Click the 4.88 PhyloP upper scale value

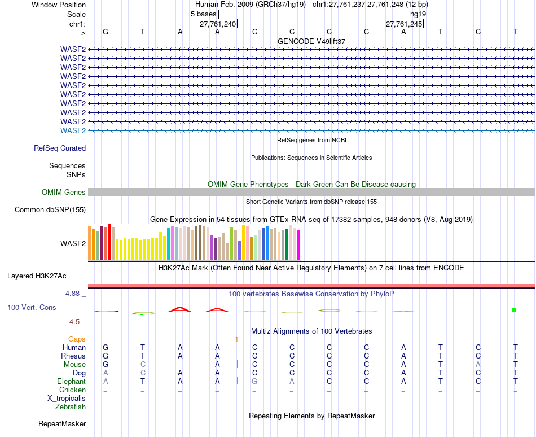(x=72, y=294)
